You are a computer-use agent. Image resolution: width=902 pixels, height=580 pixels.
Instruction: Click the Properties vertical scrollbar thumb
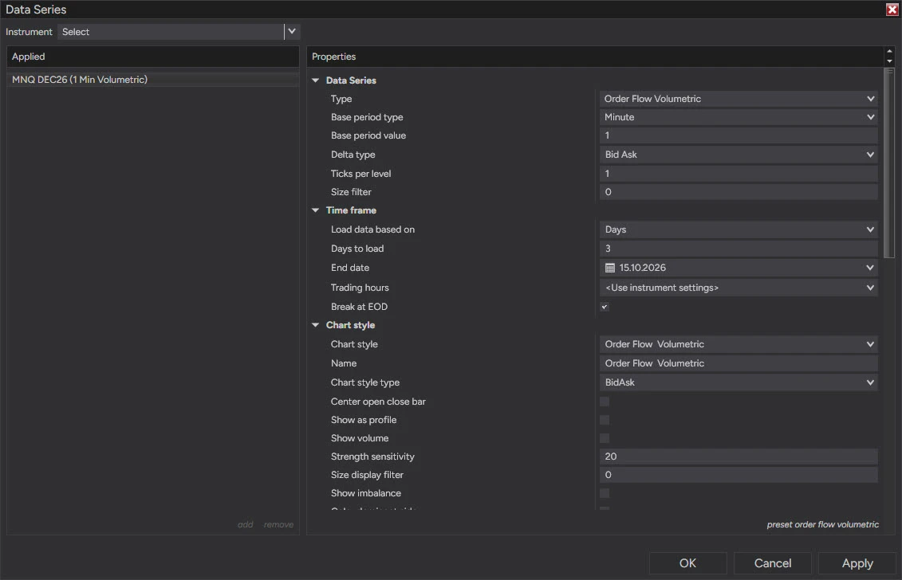point(889,163)
